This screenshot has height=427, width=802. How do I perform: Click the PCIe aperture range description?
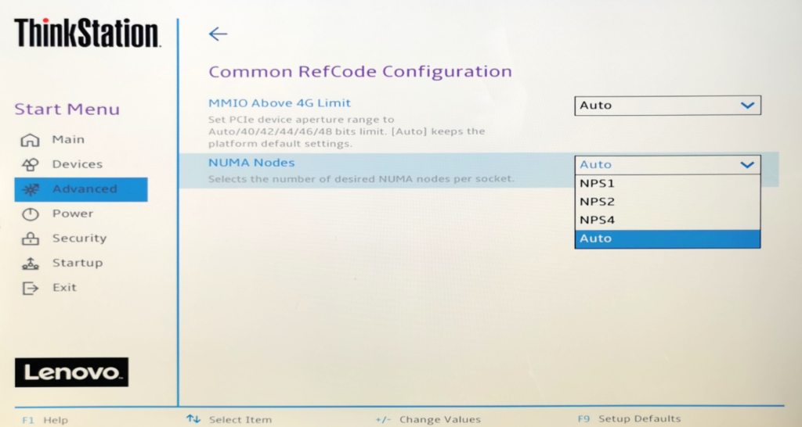coord(346,131)
